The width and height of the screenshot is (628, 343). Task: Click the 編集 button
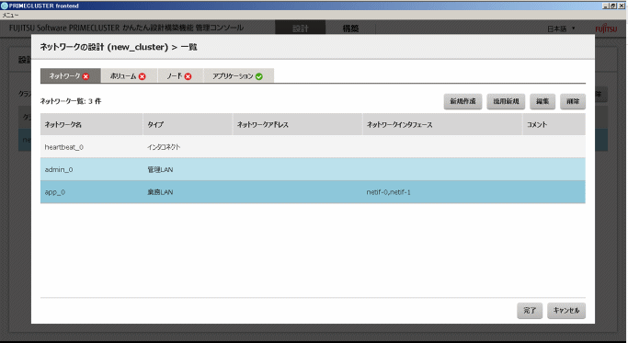coord(542,101)
